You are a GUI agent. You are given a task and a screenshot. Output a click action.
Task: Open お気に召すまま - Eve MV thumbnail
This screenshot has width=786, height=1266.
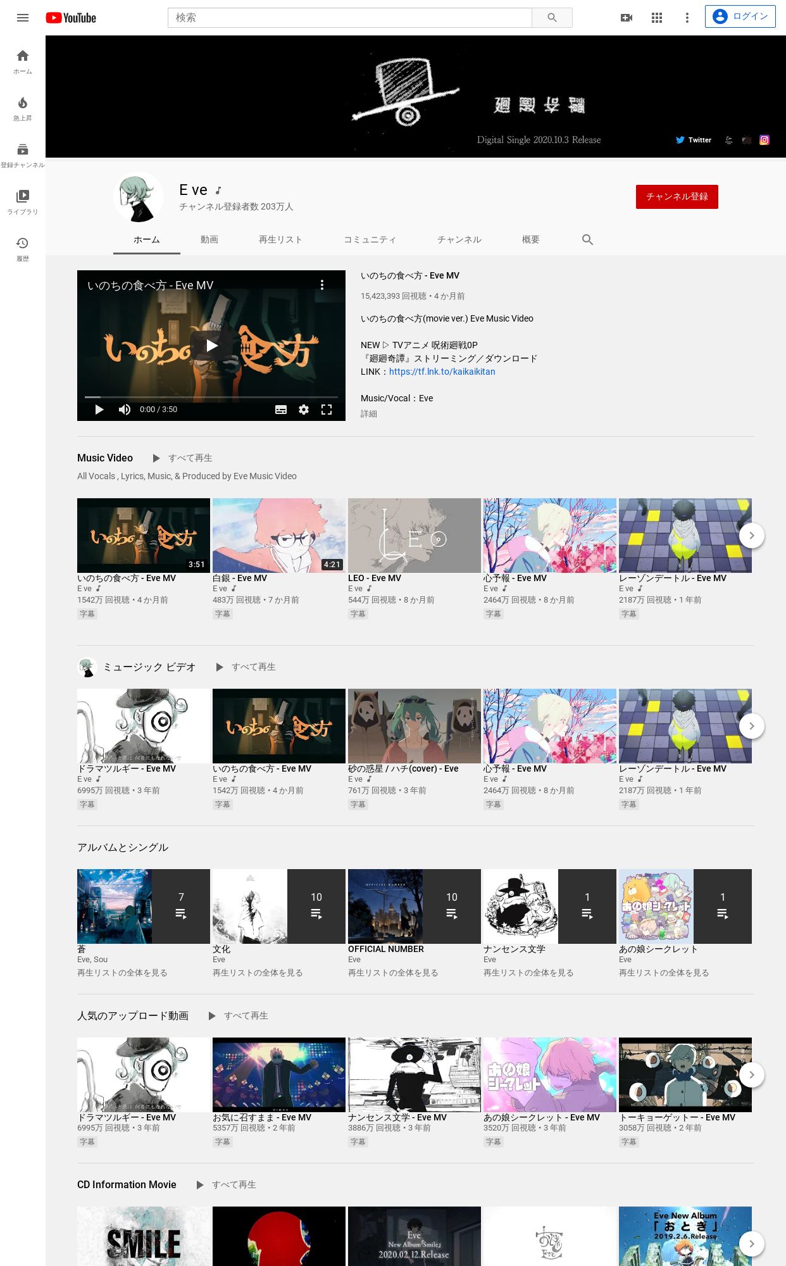(279, 1075)
